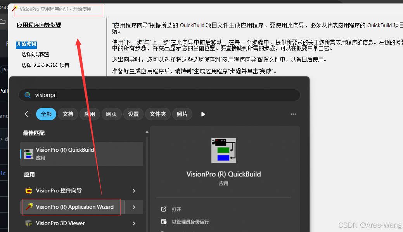
Task: Click the VisionPro 控件向导 app icon
Action: tap(29, 190)
